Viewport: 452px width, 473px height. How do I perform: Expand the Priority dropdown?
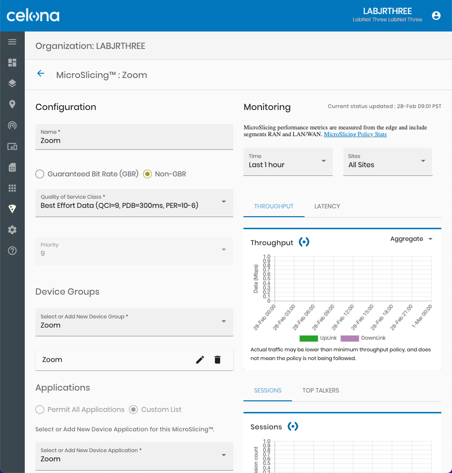[x=134, y=251]
